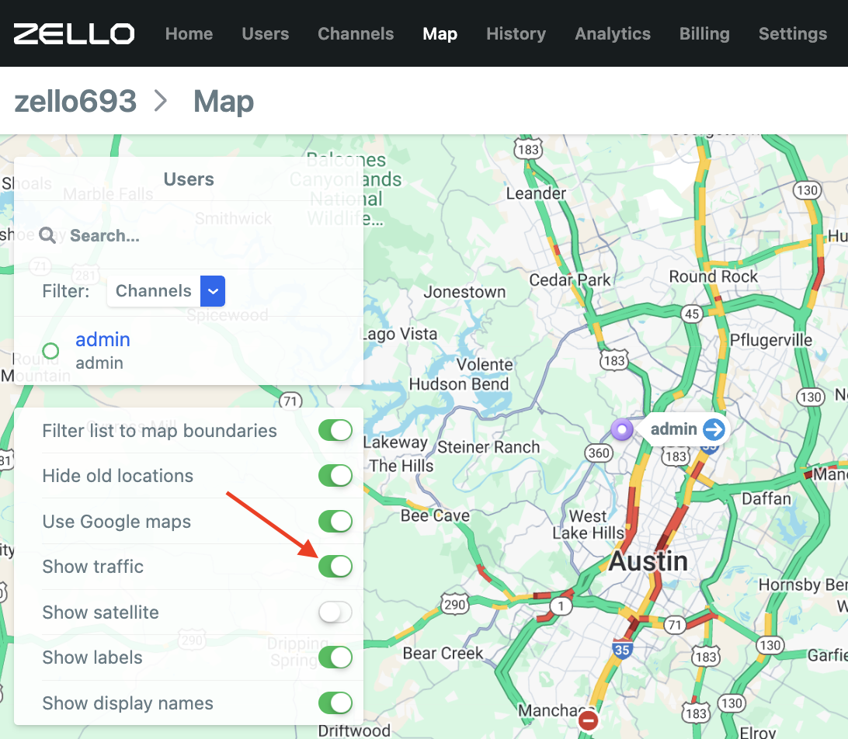This screenshot has width=848, height=739.
Task: Open Settings in top navigation
Action: 792,33
